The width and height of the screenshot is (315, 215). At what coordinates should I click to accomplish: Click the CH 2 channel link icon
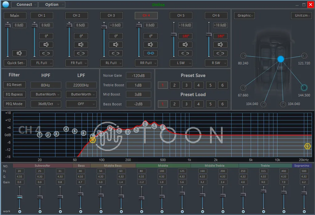click(81, 53)
